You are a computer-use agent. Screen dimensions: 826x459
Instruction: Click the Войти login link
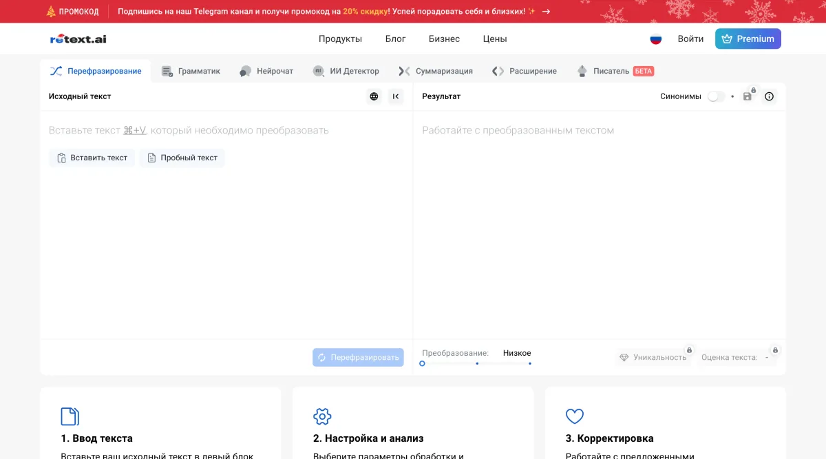(690, 39)
